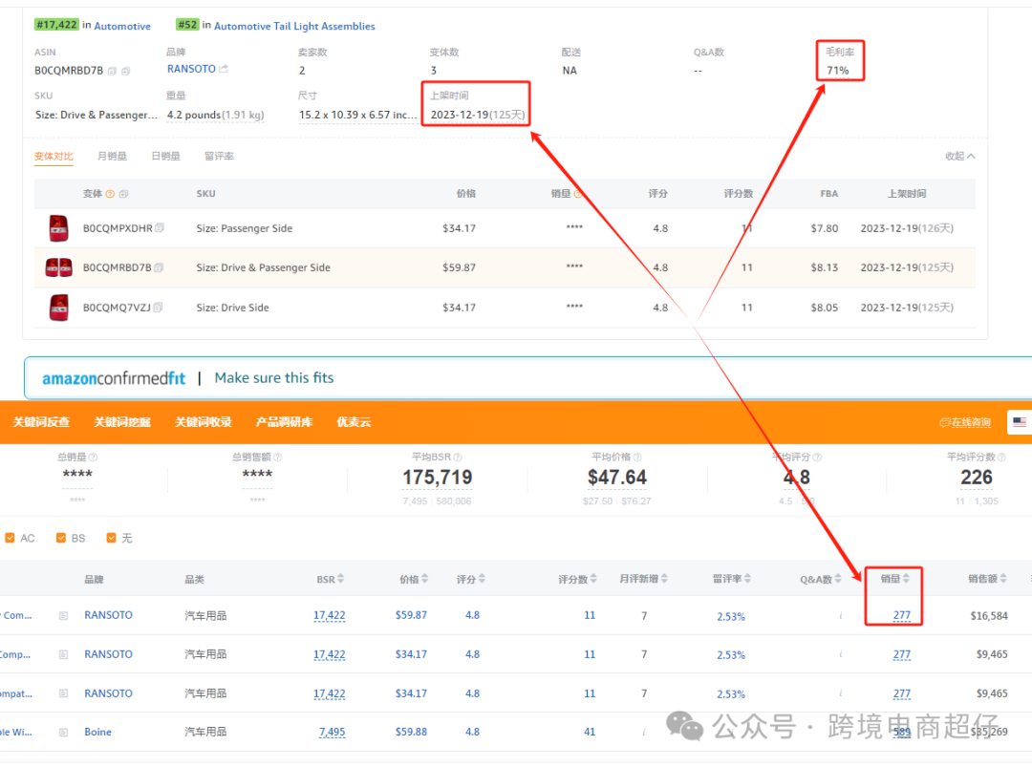Open Passenger Side variant thumbnail

58,228
